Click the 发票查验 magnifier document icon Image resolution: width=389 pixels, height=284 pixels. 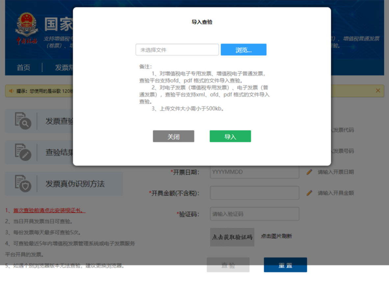click(x=23, y=121)
